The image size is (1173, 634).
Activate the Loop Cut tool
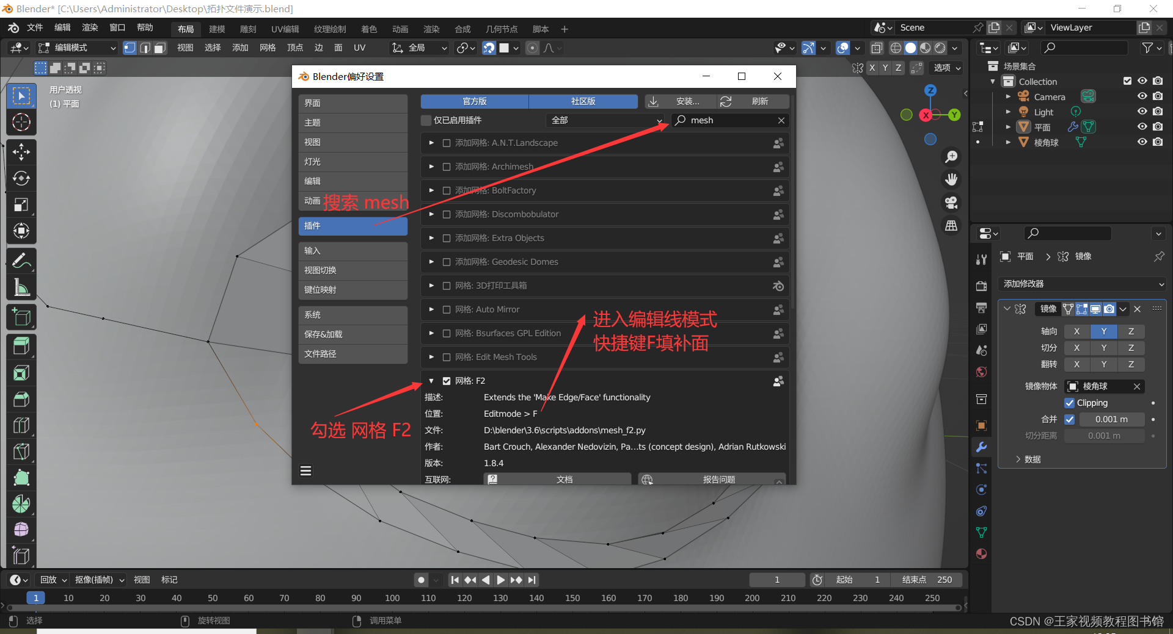21,425
